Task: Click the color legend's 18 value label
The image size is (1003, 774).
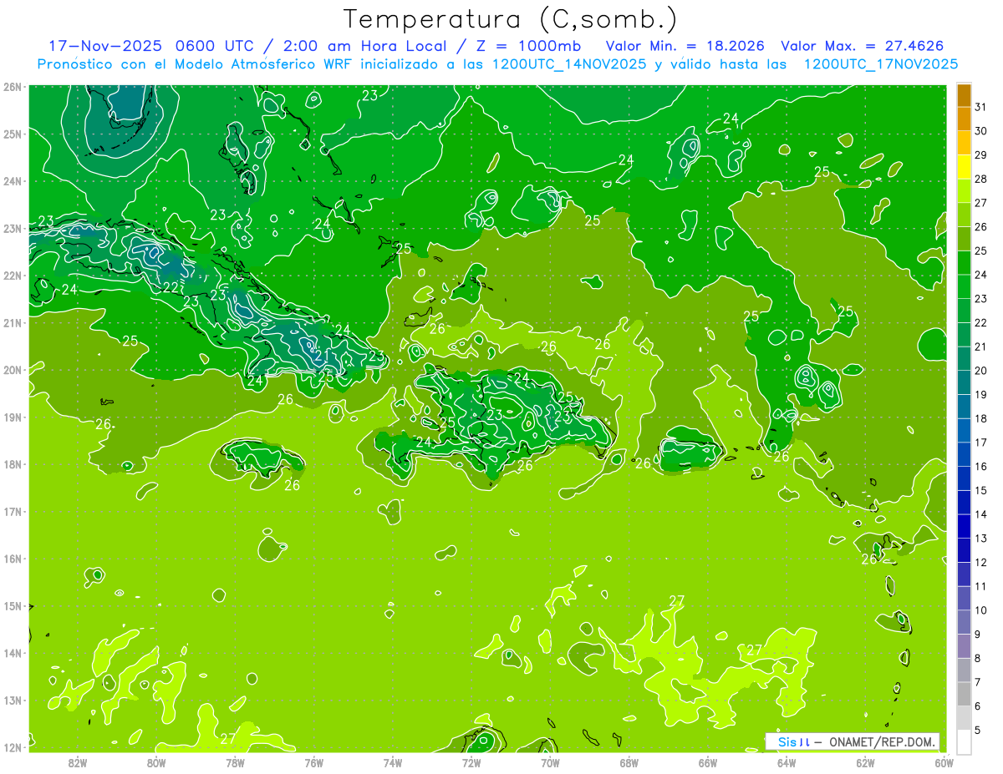Action: click(980, 418)
